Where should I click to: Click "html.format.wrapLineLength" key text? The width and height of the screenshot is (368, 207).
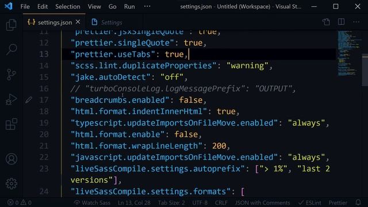coord(136,146)
